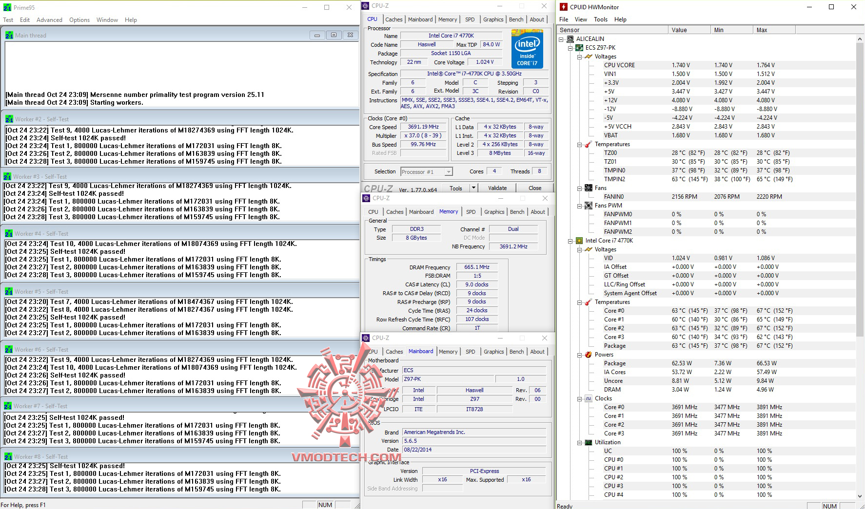This screenshot has width=865, height=509.
Task: Open the Test menu in Prime95
Action: pos(8,20)
